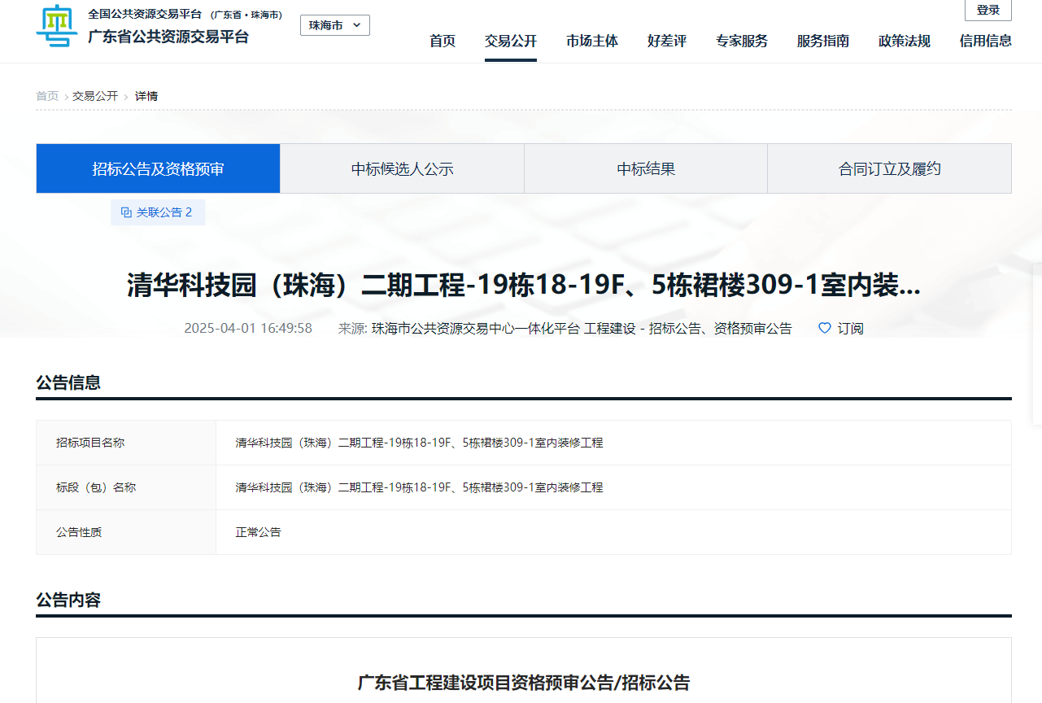
Task: Click 首页 in the breadcrumb trail
Action: [46, 95]
